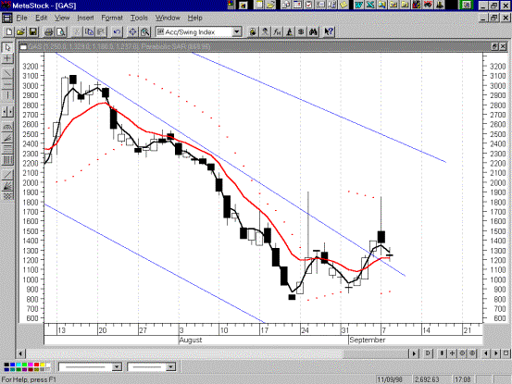Expand the Acc/Swing Index indicator dropdown
This screenshot has height=384, width=512.
click(x=237, y=32)
